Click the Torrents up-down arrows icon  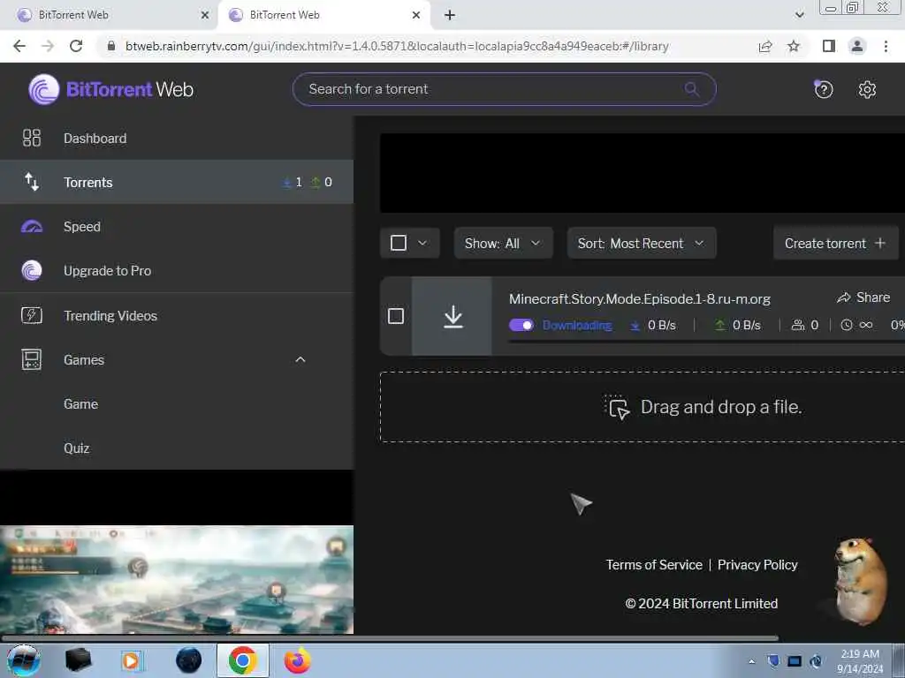coord(32,182)
